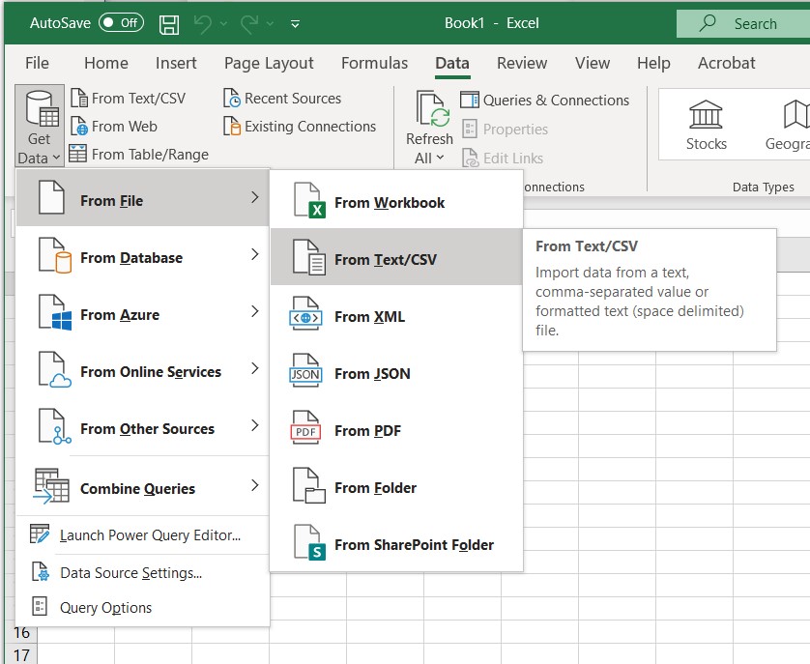Expand the From Other Sources submenu arrow
This screenshot has width=810, height=664.
pyautogui.click(x=254, y=425)
